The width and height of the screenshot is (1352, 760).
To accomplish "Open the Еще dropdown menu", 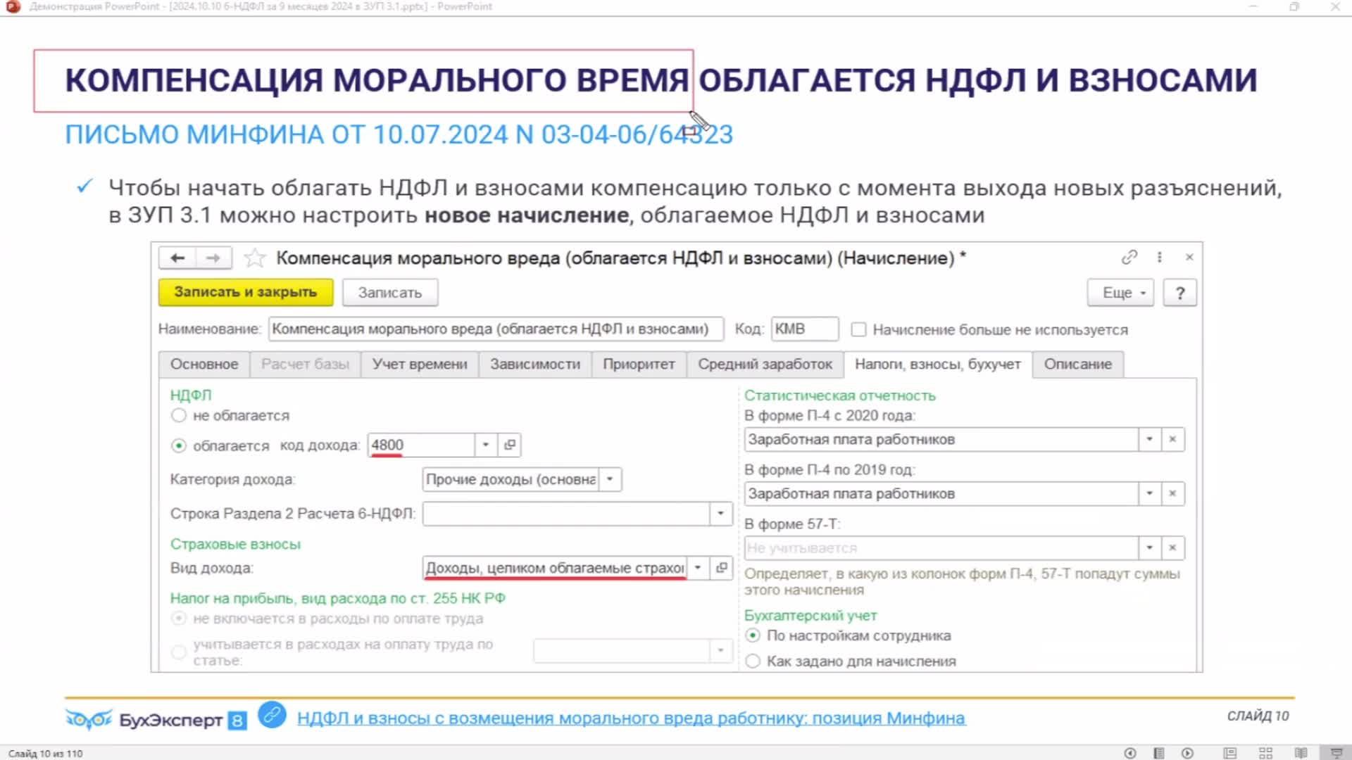I will [1120, 293].
